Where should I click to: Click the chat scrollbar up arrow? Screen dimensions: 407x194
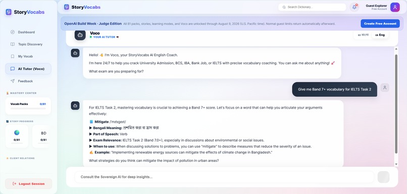(396, 49)
